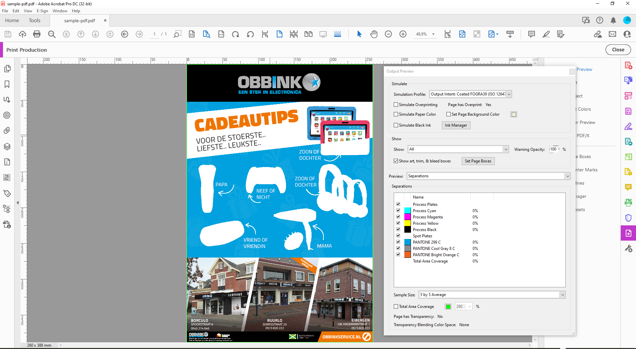Select the Layers panel icon
Screen dimensions: 636x349
point(7,146)
